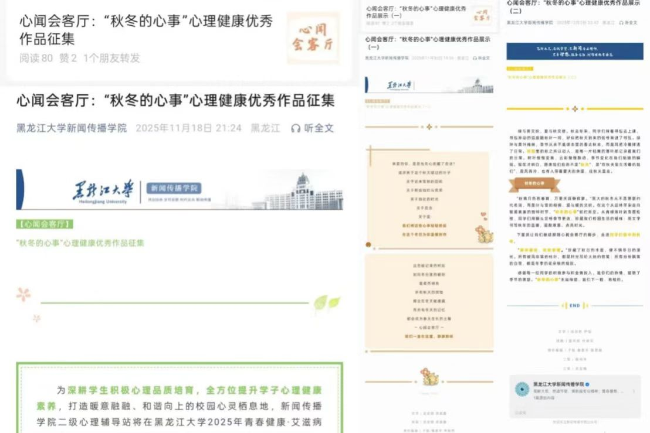The height and width of the screenshot is (433, 650).
Task: Expand the account card using the right chevron
Action: tap(634, 390)
